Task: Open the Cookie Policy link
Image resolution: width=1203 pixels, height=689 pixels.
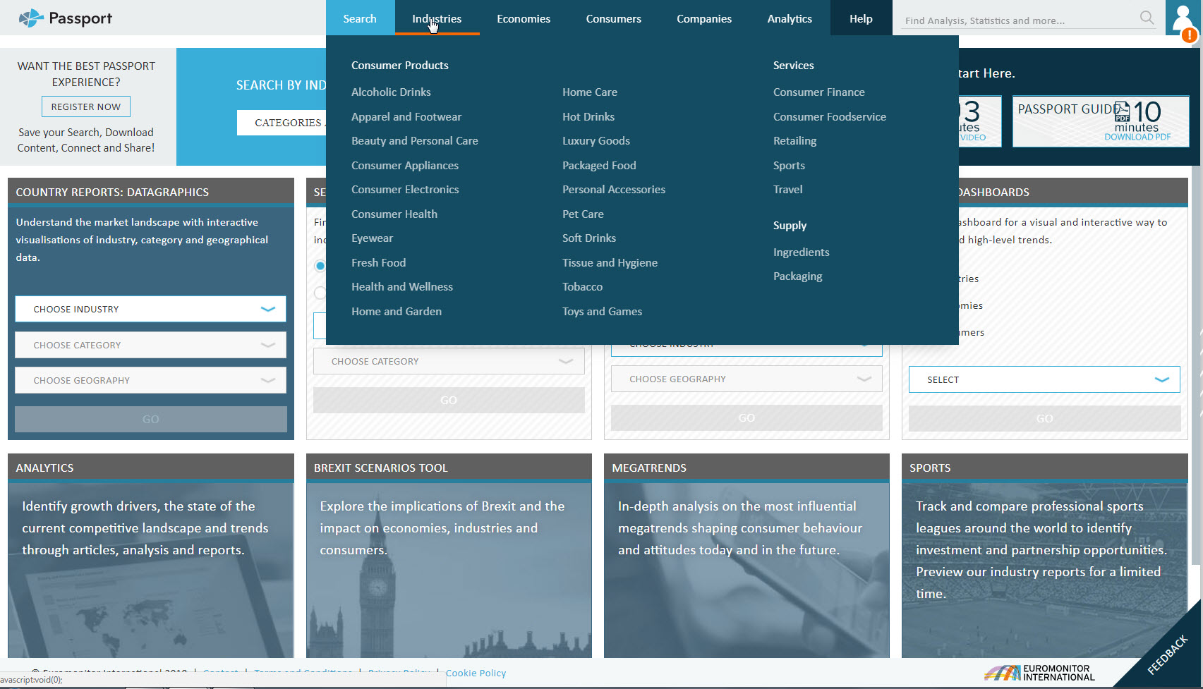Action: [476, 673]
